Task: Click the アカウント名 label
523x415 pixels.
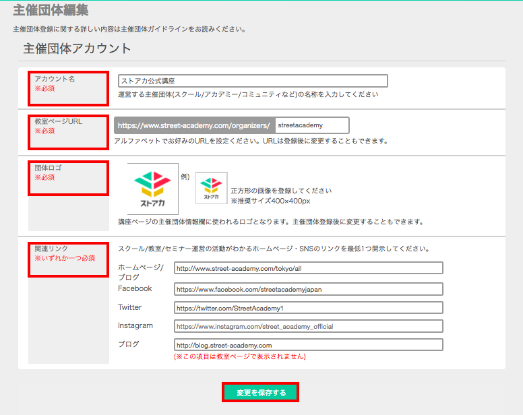Action: click(55, 79)
